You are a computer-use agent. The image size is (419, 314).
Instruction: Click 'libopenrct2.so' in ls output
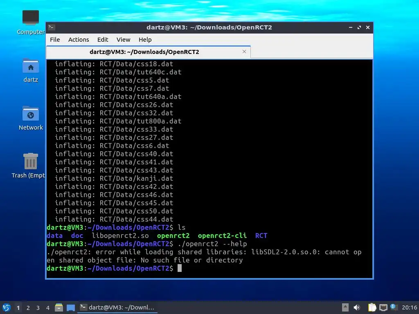pyautogui.click(x=120, y=235)
